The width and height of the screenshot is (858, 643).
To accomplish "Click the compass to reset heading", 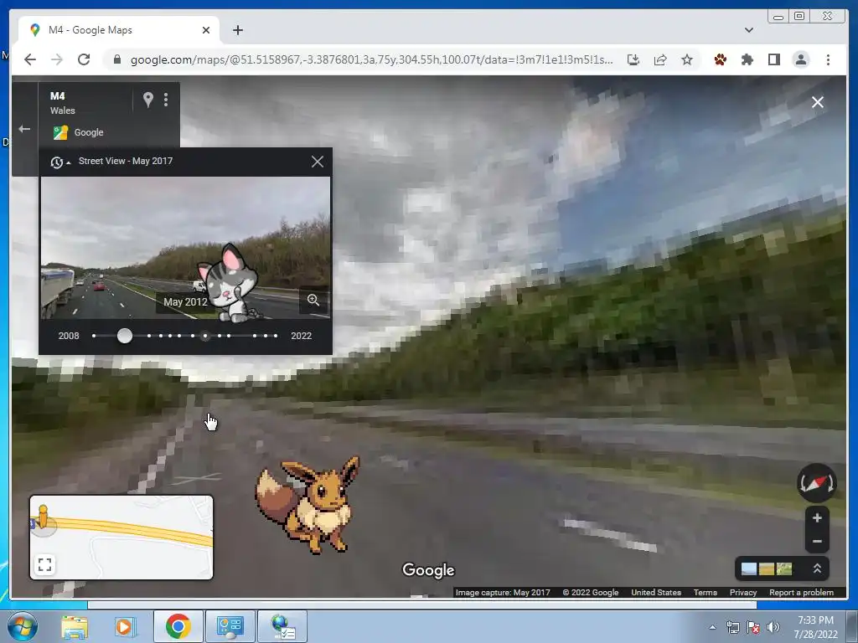I will coord(816,483).
